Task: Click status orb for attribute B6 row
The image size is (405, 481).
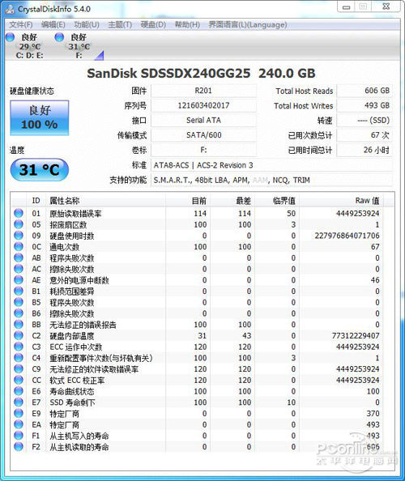Action: tap(19, 313)
